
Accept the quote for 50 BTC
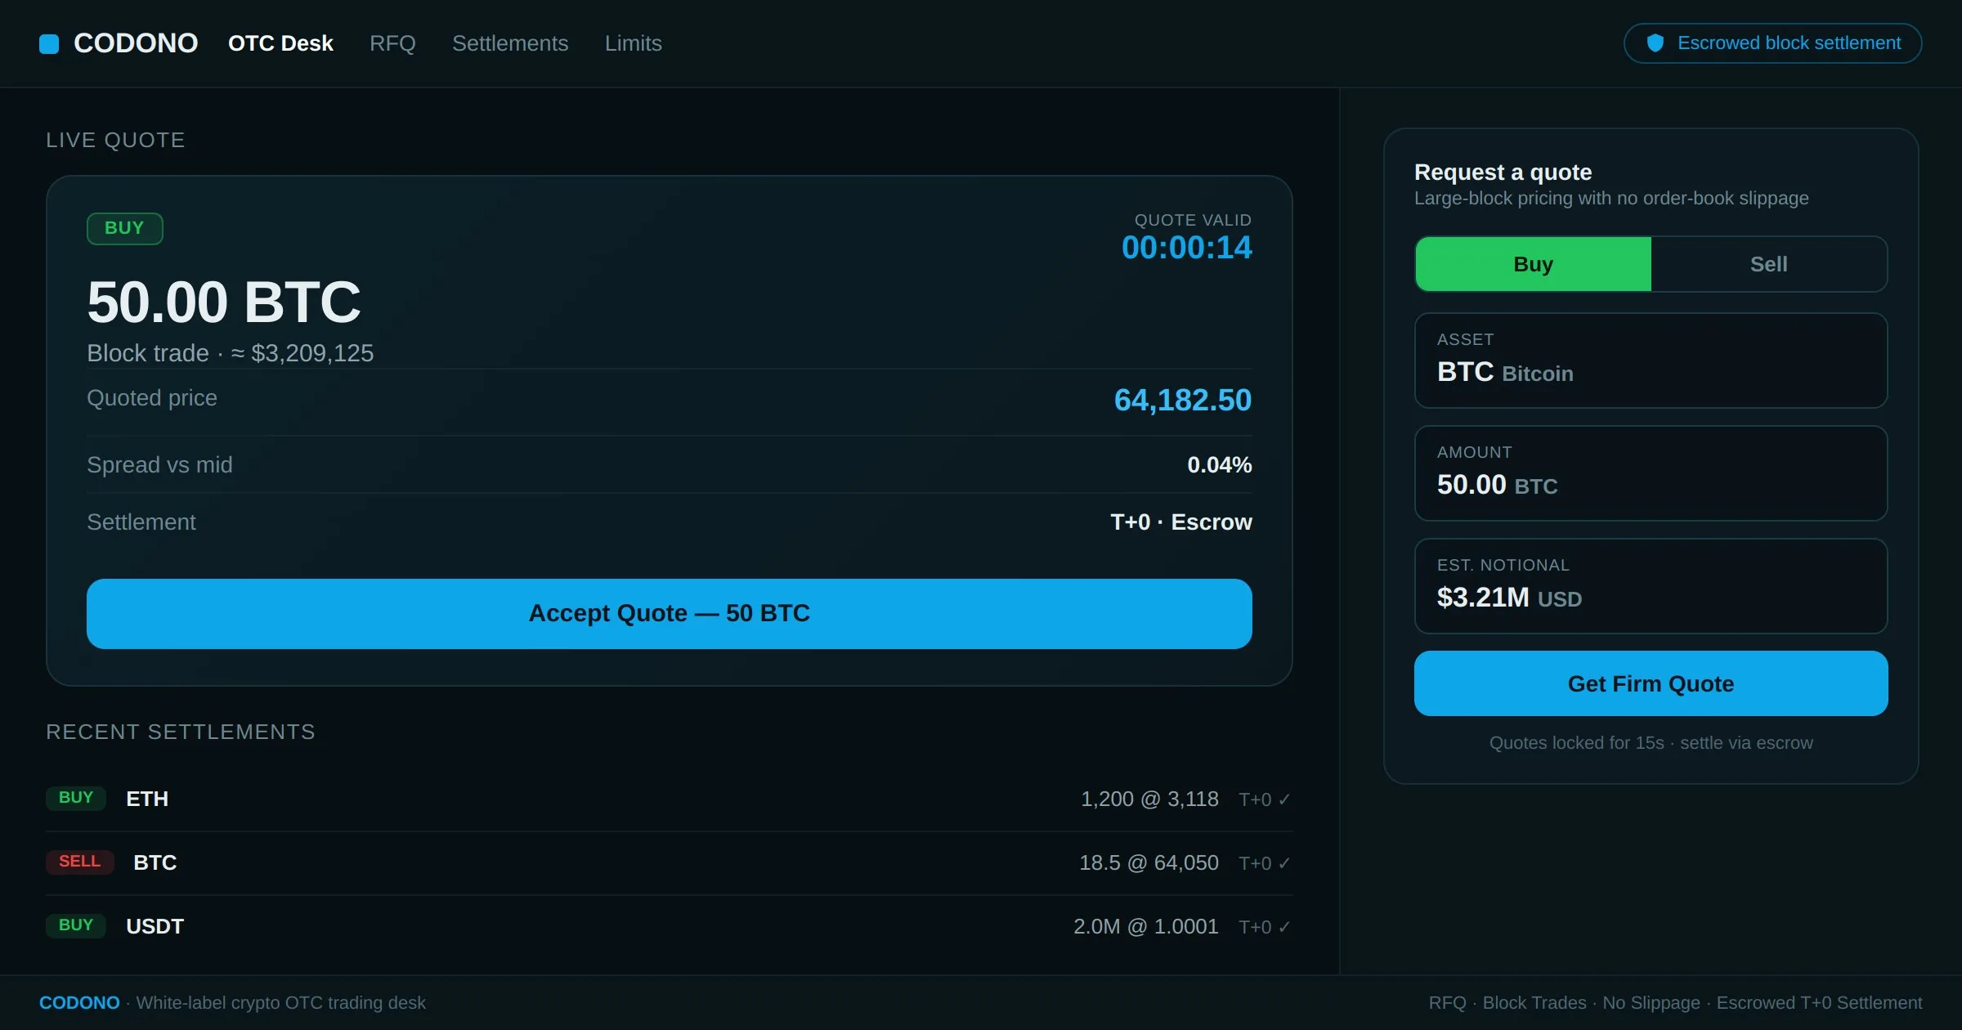tap(669, 614)
